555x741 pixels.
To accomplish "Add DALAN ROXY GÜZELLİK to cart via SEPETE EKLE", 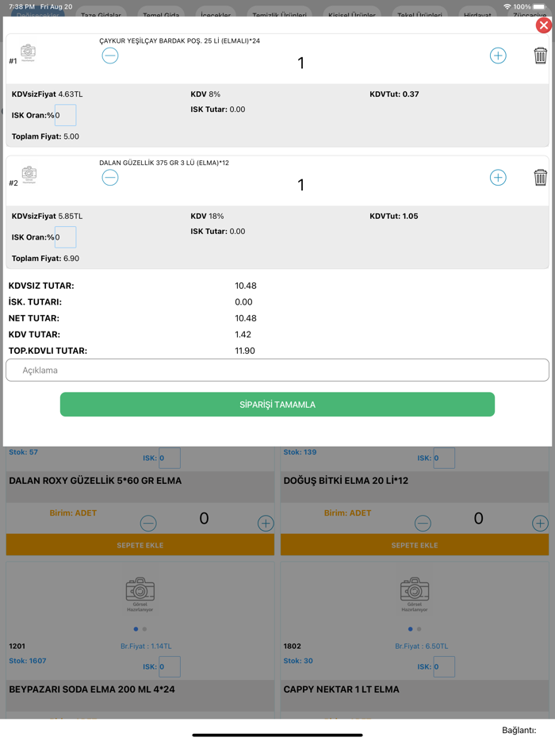I will pyautogui.click(x=140, y=545).
